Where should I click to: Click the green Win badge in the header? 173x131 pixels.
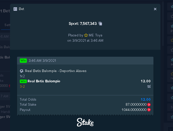tap(23, 61)
